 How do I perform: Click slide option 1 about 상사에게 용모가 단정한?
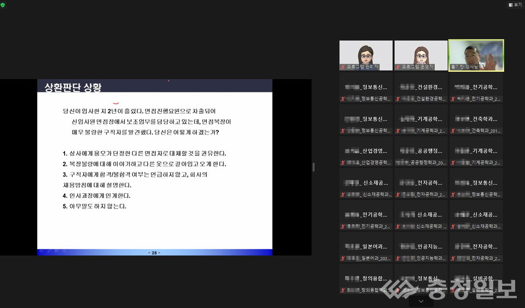(144, 153)
